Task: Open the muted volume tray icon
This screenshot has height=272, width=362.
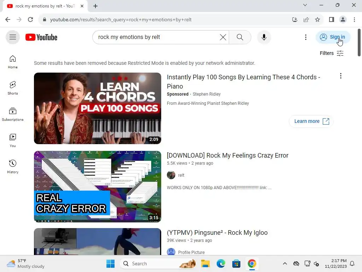Action: (x=316, y=263)
